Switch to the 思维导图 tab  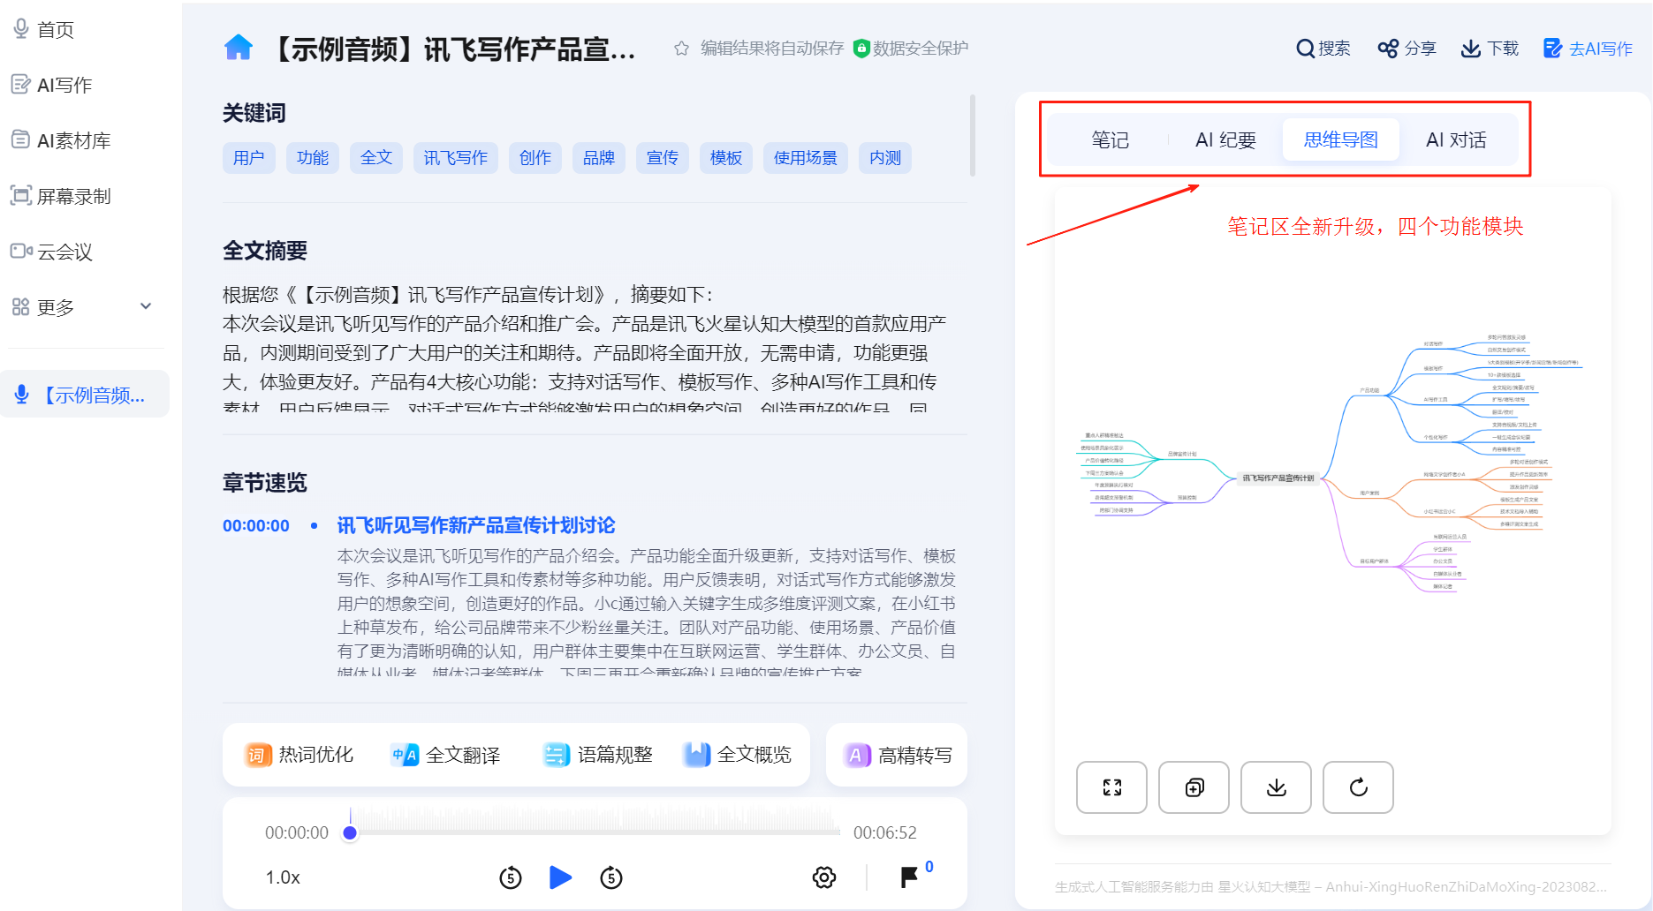tap(1340, 139)
